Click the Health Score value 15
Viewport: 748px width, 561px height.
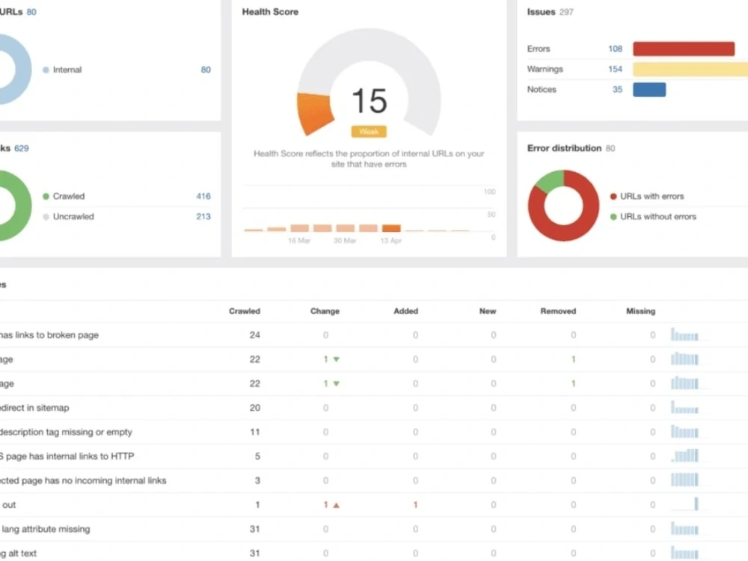click(370, 101)
